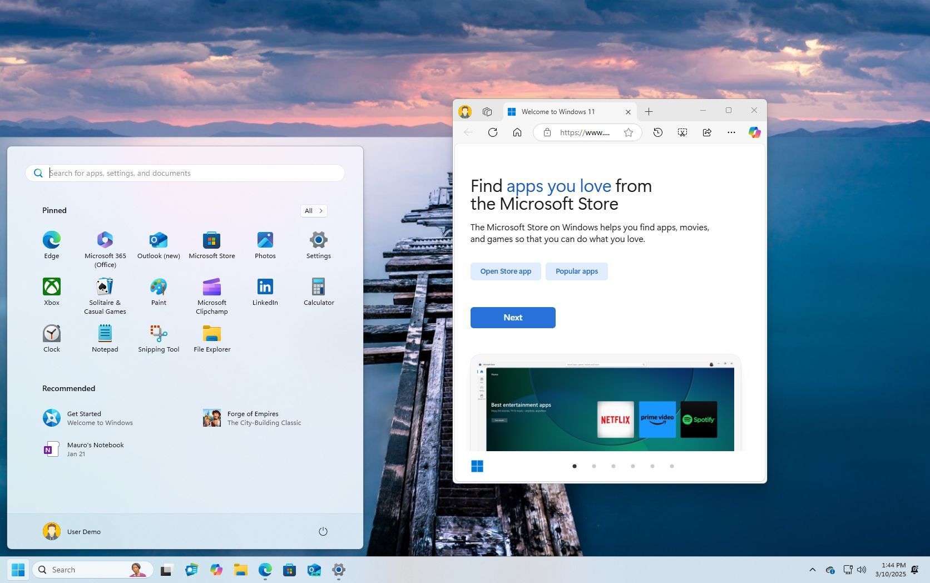Open the Xbox app
The height and width of the screenshot is (583, 930).
point(51,292)
